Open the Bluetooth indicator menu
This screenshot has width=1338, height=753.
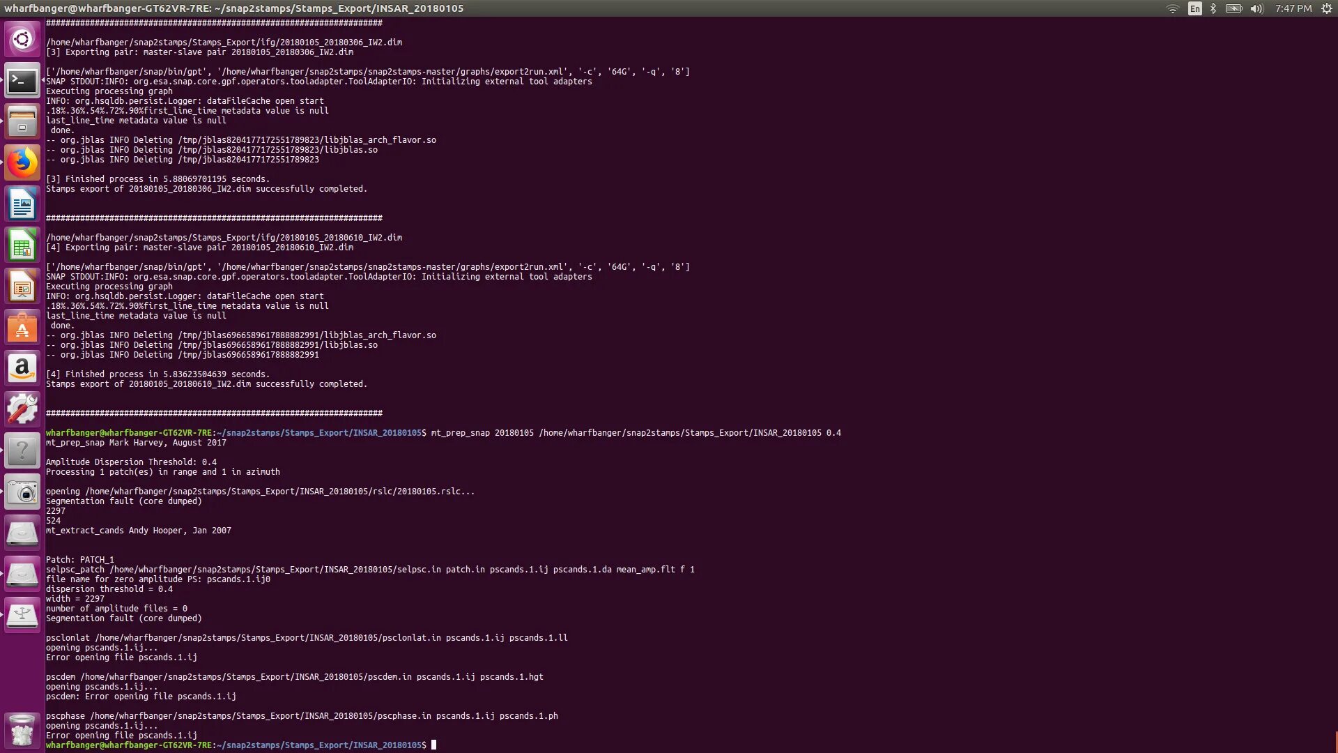[1213, 8]
